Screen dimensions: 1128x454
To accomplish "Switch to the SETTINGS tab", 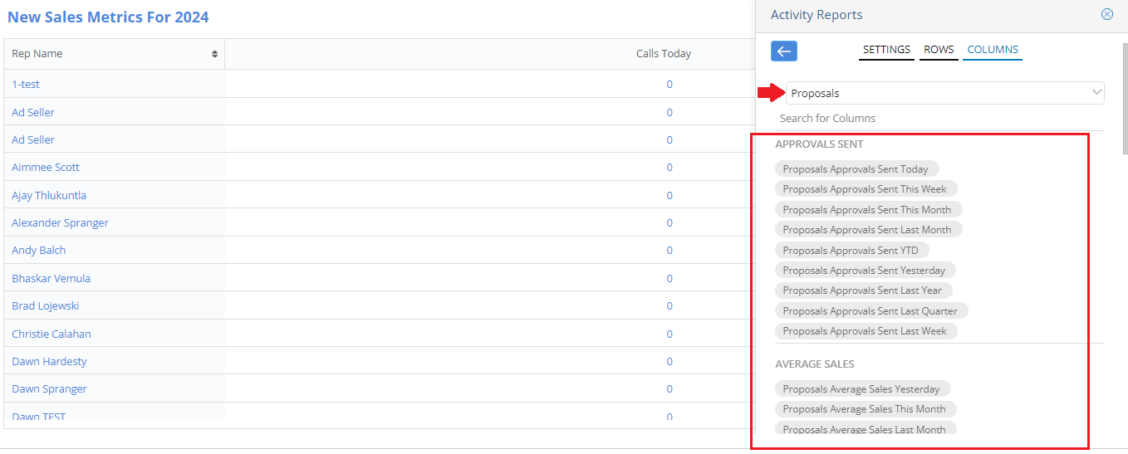I will click(x=886, y=50).
